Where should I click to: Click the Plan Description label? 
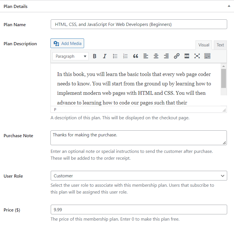coord(20,44)
